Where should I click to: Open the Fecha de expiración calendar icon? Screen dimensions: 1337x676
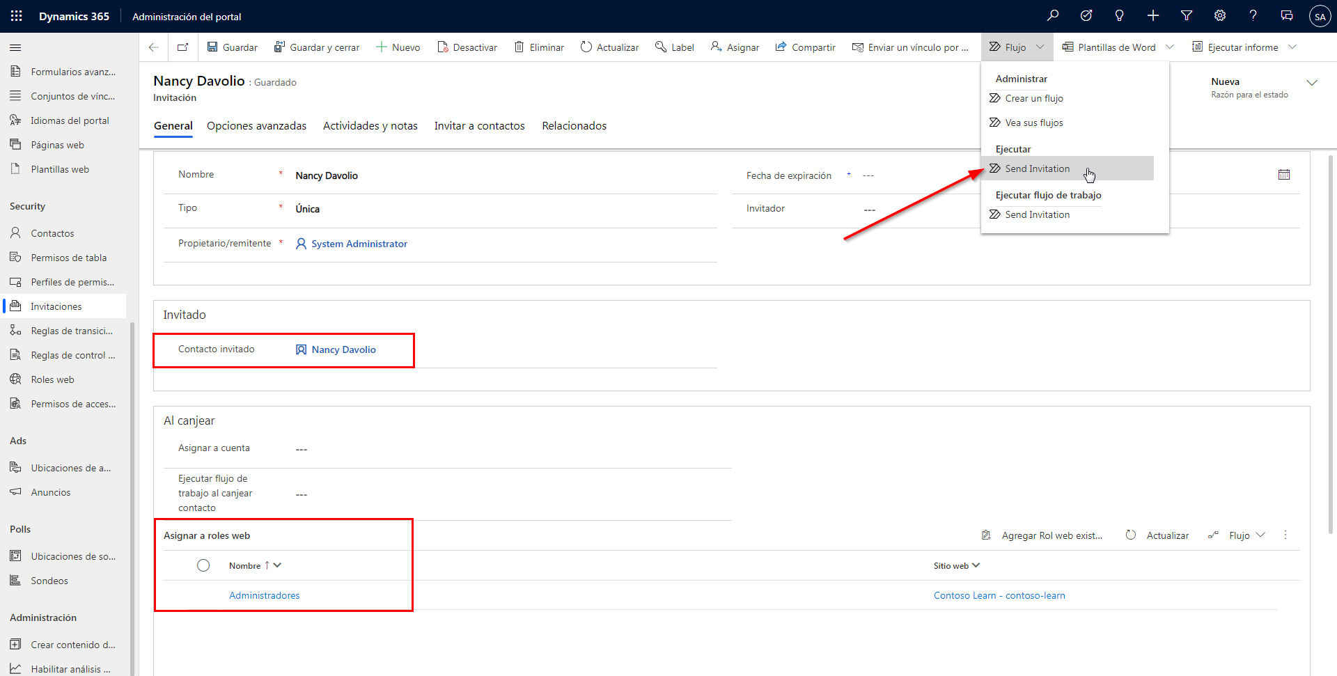(x=1284, y=175)
